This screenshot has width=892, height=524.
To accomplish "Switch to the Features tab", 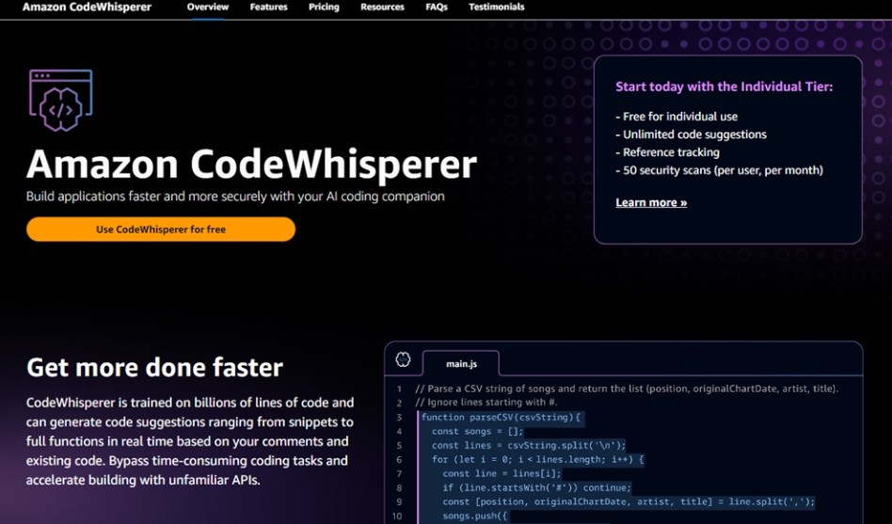I will point(268,8).
